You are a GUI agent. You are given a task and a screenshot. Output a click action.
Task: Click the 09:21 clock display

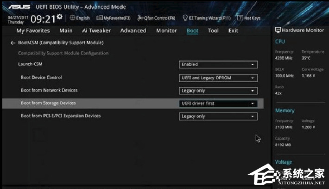coord(43,19)
